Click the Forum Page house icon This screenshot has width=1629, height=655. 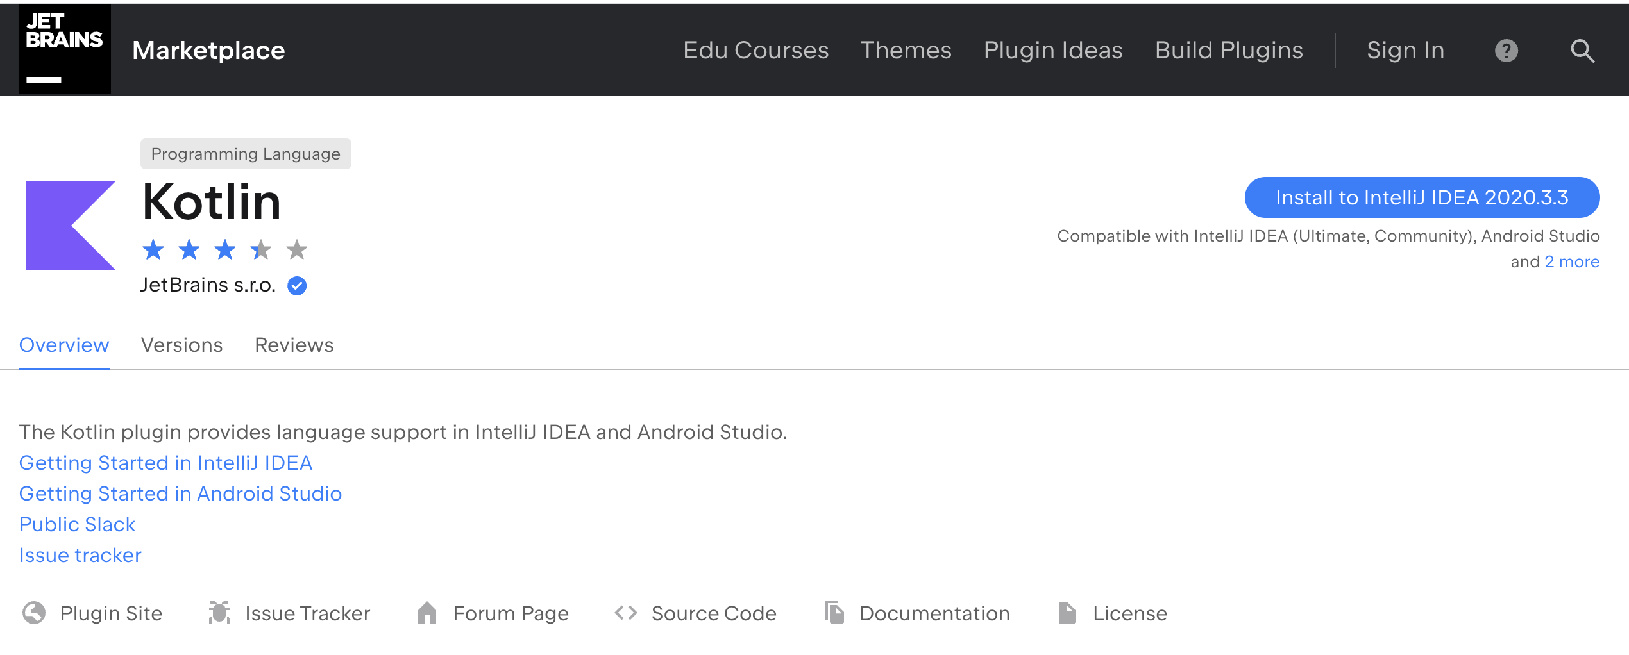(x=427, y=613)
